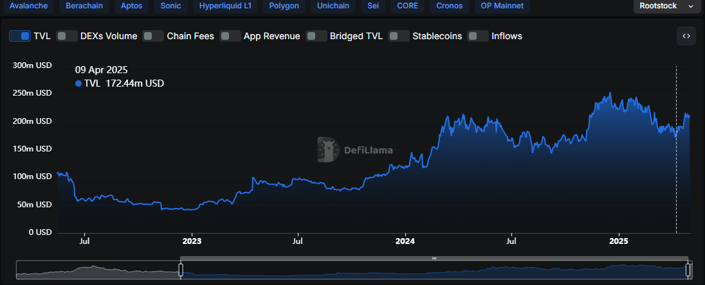Click the 100m USD axis label

point(32,177)
